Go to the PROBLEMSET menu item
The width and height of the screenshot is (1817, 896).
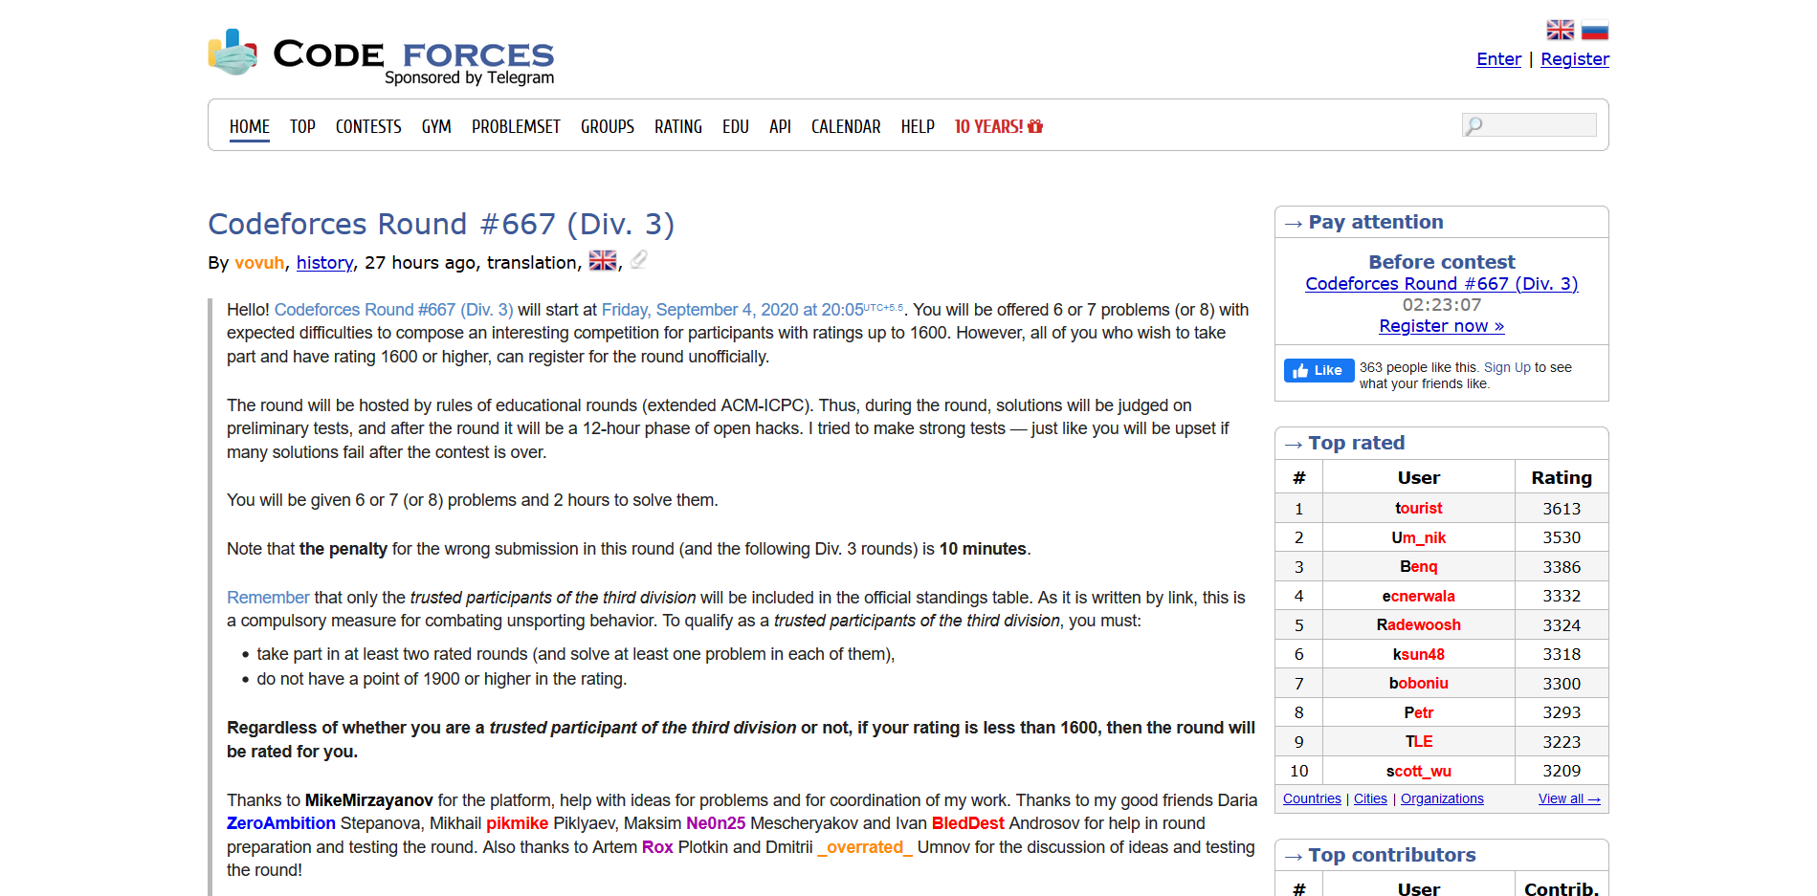coord(516,126)
